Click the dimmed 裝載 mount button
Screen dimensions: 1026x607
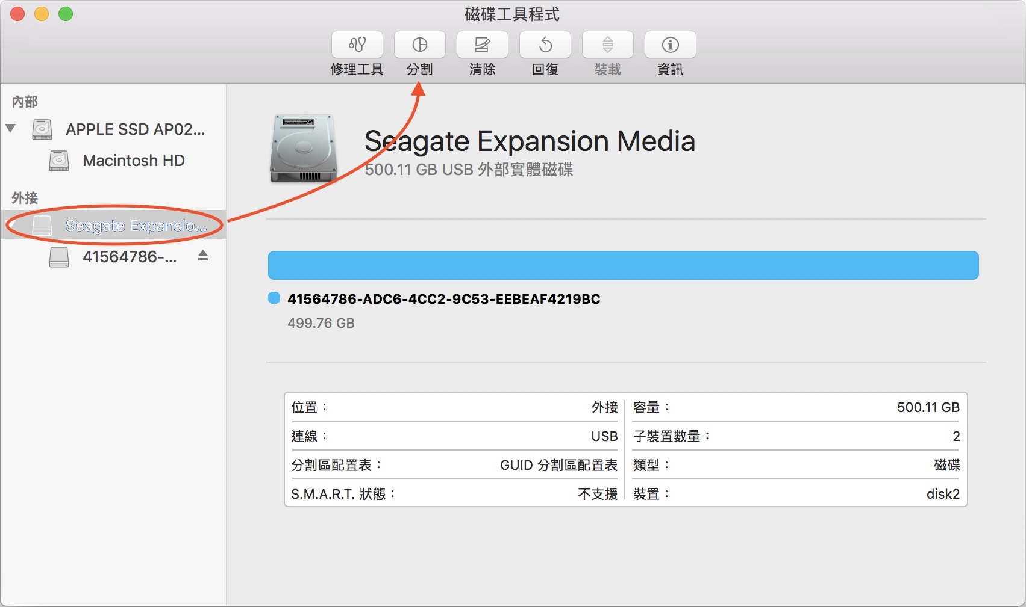607,45
